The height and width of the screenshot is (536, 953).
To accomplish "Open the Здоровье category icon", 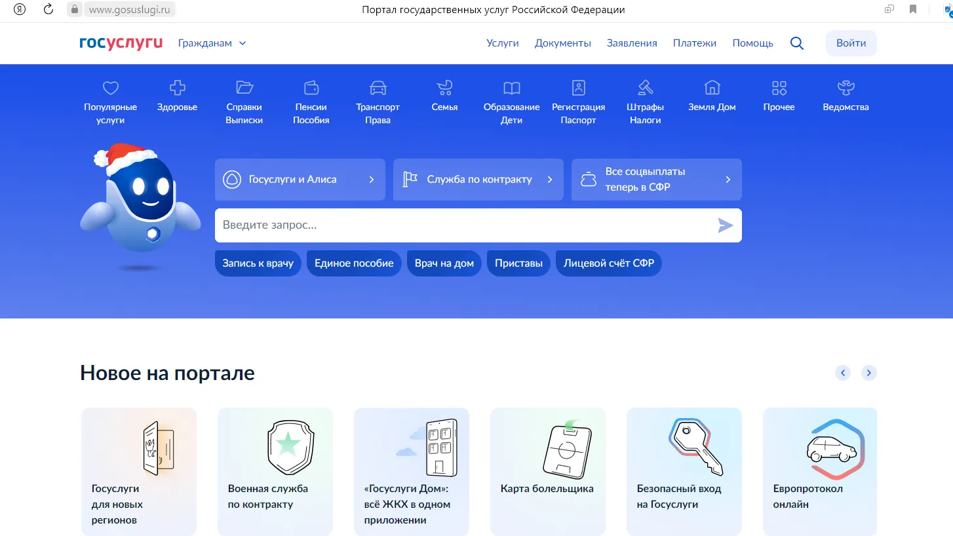I will point(177,88).
